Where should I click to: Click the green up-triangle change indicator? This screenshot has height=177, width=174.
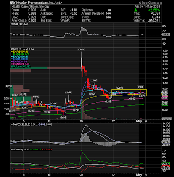coord(135,10)
